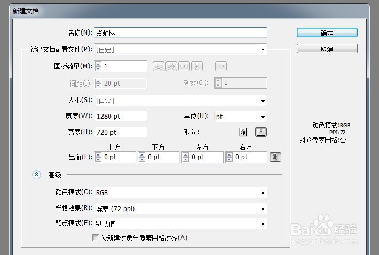Click the 高度 field showing 720 pt
Screen dimensions: 379x255
pos(121,132)
